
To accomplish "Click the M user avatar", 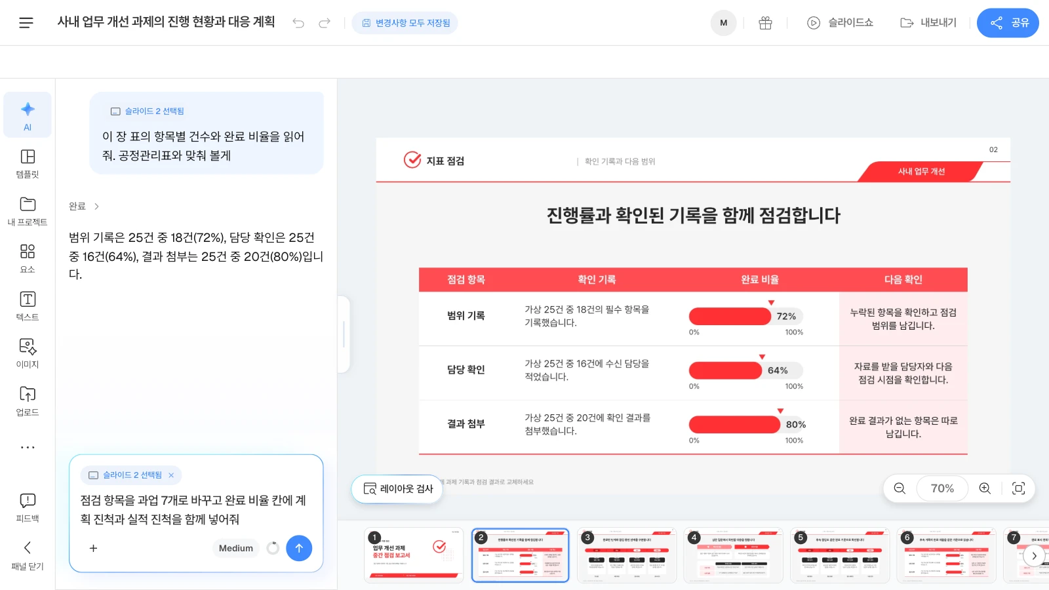I will pyautogui.click(x=724, y=23).
